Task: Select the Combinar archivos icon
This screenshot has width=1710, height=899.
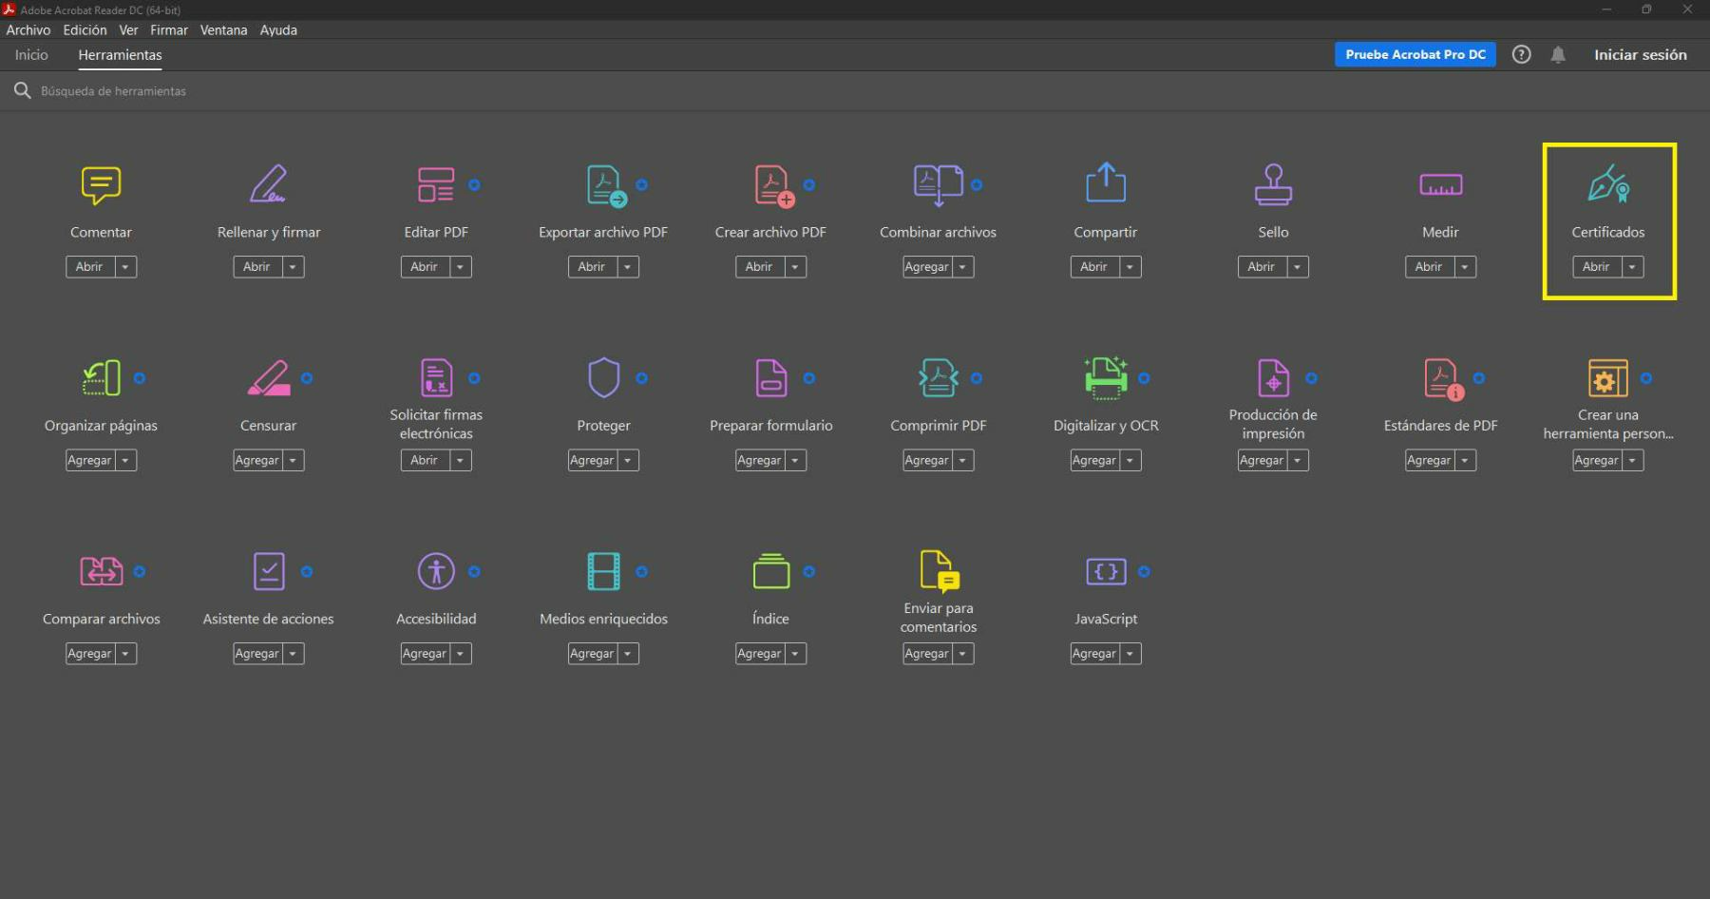Action: pos(938,184)
